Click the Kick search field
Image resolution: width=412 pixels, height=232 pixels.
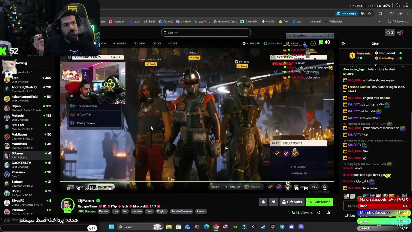206,33
